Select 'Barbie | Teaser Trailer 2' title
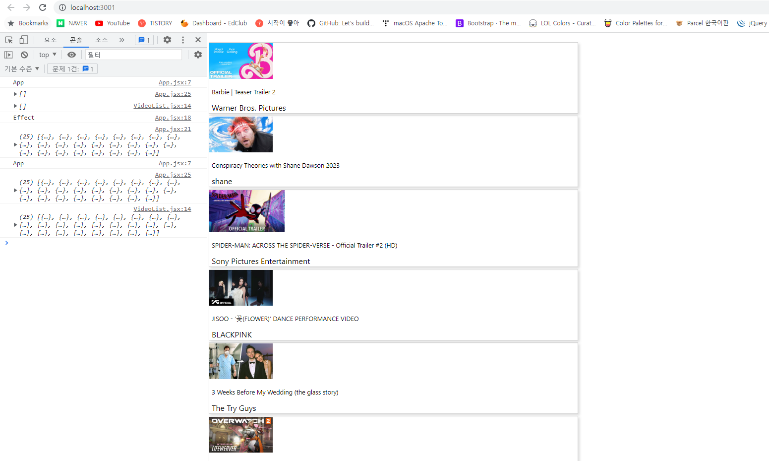 (x=243, y=92)
